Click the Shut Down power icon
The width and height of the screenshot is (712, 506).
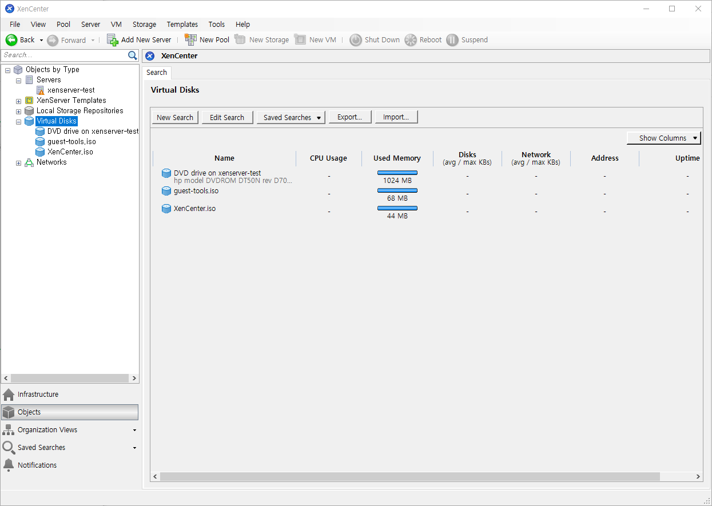click(356, 40)
